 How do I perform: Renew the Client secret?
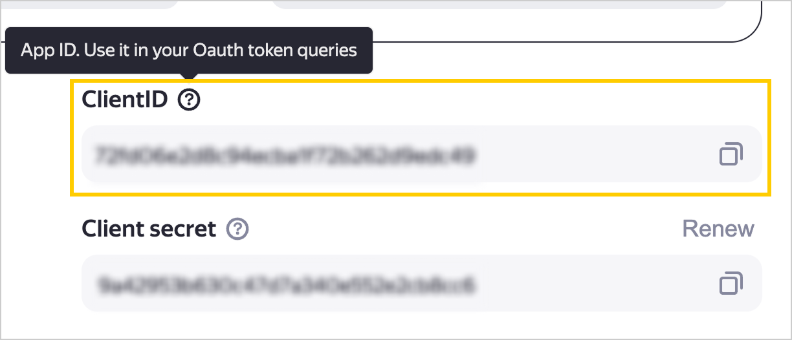coord(718,229)
